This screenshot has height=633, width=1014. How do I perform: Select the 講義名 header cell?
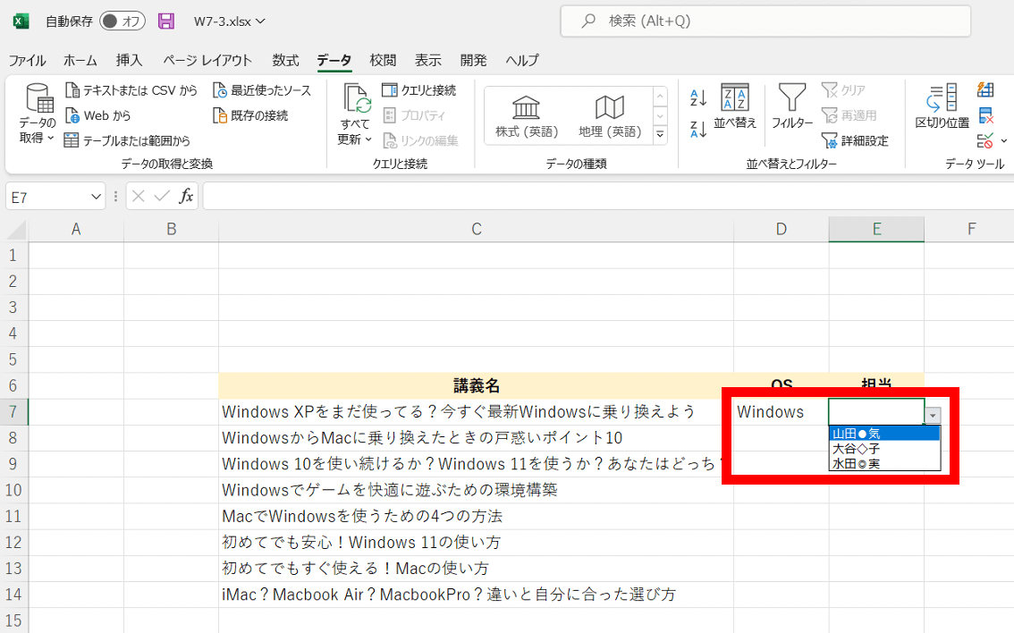[476, 386]
